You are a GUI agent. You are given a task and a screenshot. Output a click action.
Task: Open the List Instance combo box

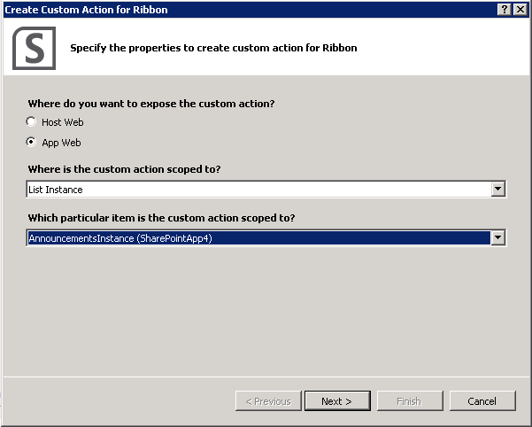(266, 189)
